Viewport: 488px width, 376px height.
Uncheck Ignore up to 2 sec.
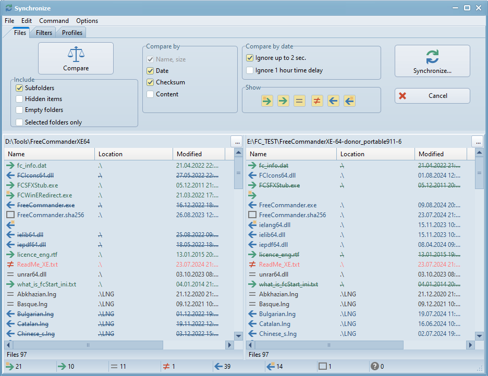pos(250,58)
